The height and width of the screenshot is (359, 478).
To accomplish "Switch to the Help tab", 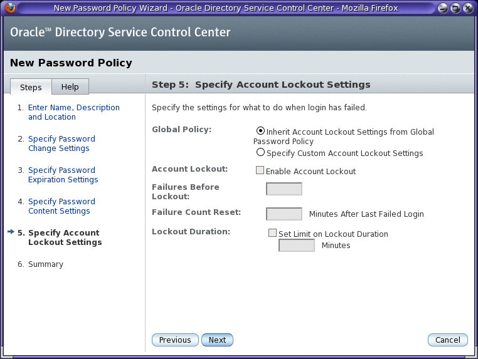I will pyautogui.click(x=70, y=87).
